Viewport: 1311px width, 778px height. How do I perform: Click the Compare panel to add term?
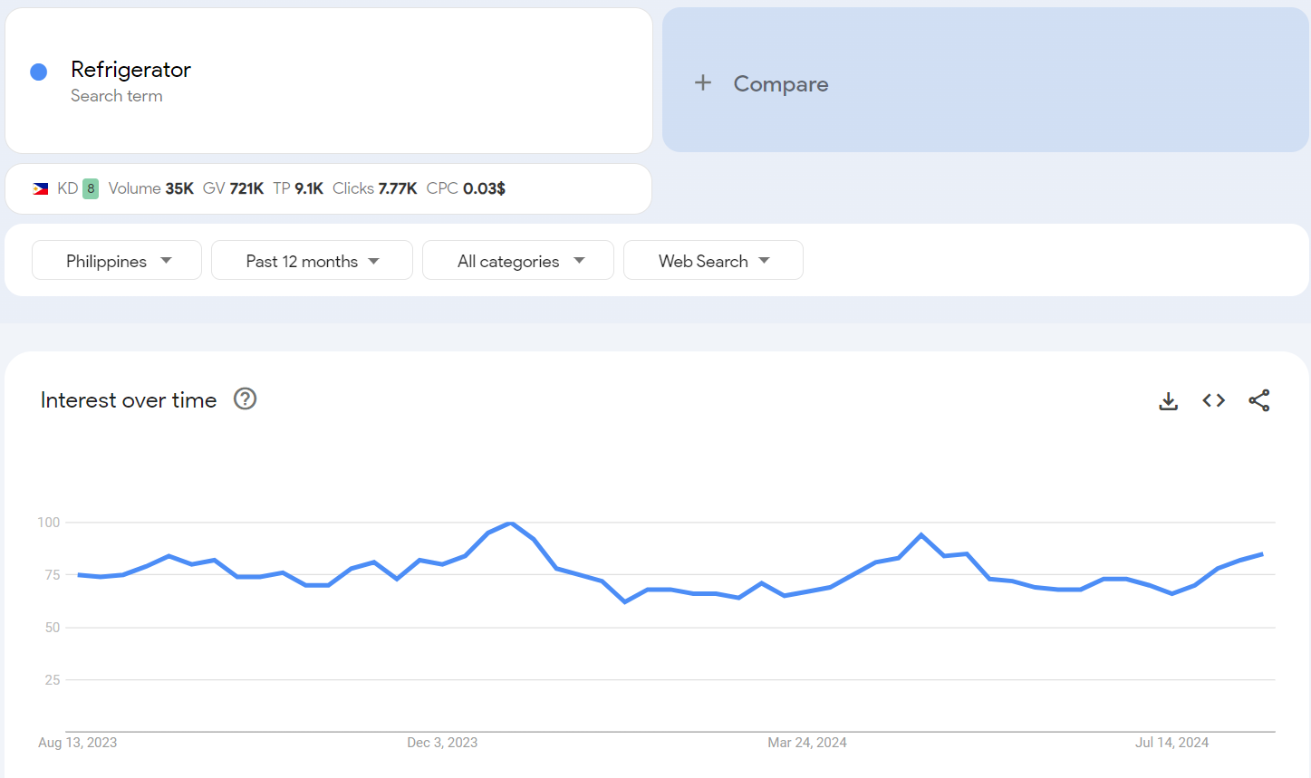[x=985, y=82]
